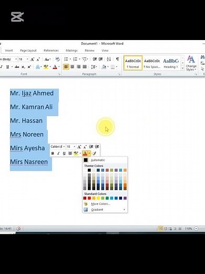Pick yellow in Standard Colors

click(98, 198)
